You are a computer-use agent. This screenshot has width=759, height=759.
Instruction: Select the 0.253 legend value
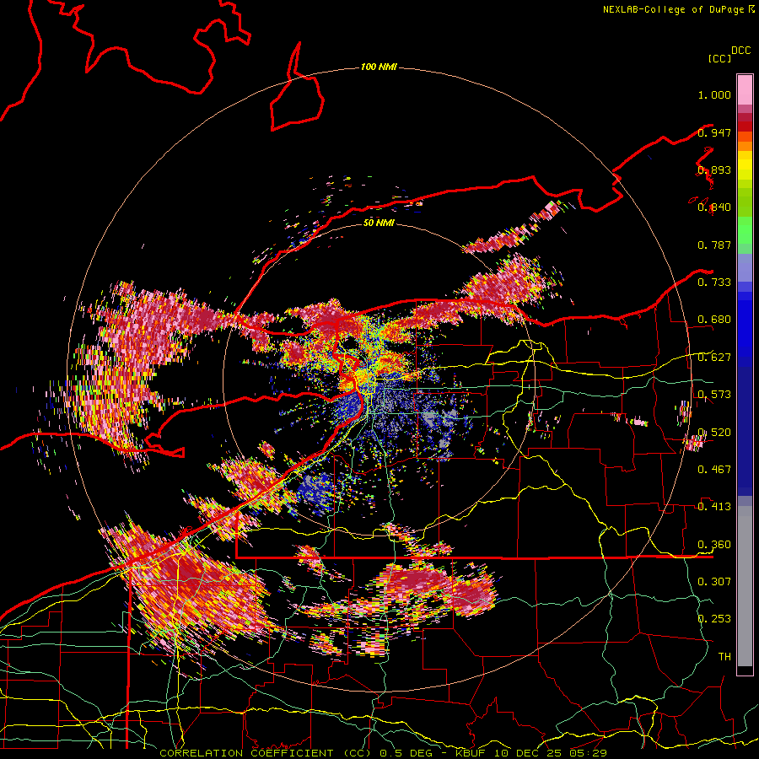(x=714, y=619)
